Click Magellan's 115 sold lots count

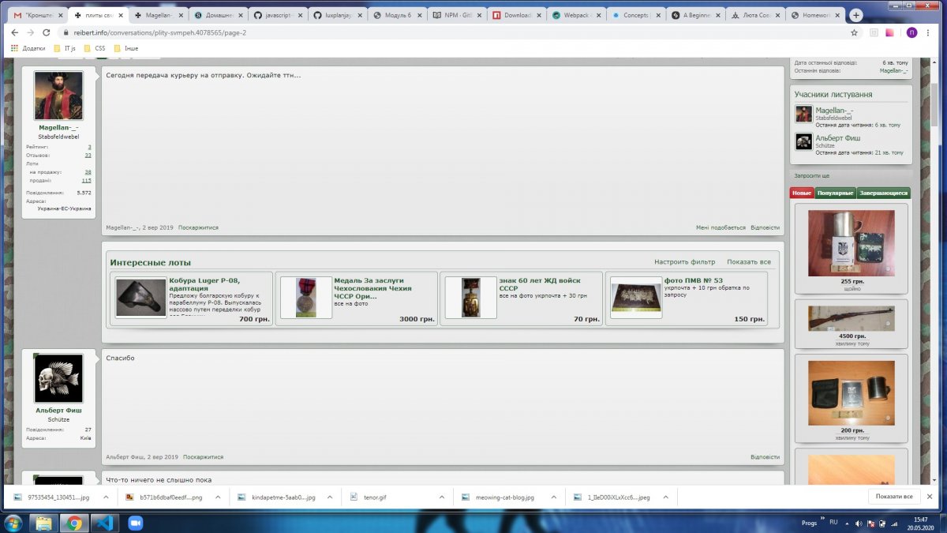(87, 180)
